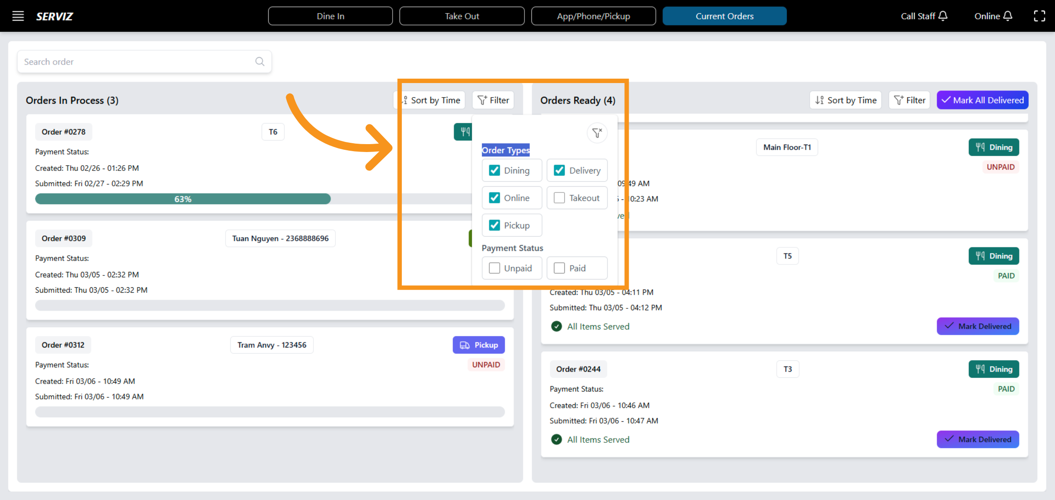
Task: Click the search magnifier icon
Action: pyautogui.click(x=260, y=62)
